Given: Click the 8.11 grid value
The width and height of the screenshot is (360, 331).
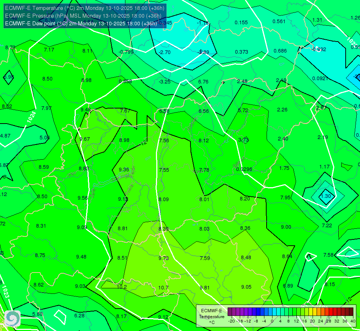Looking at the screenshot, I should (x=88, y=51).
